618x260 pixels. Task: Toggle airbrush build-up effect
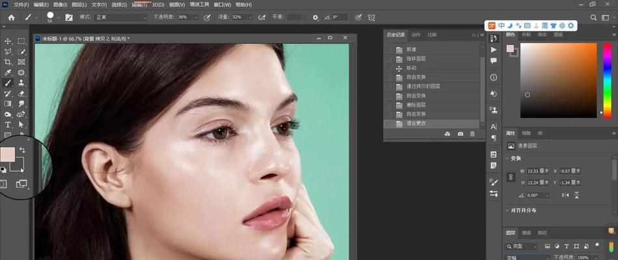[262, 18]
